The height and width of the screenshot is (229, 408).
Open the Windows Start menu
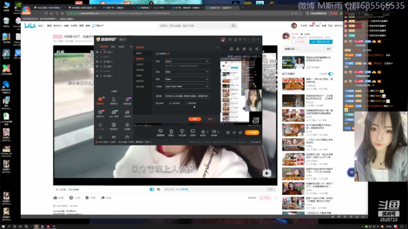pyautogui.click(x=3, y=226)
